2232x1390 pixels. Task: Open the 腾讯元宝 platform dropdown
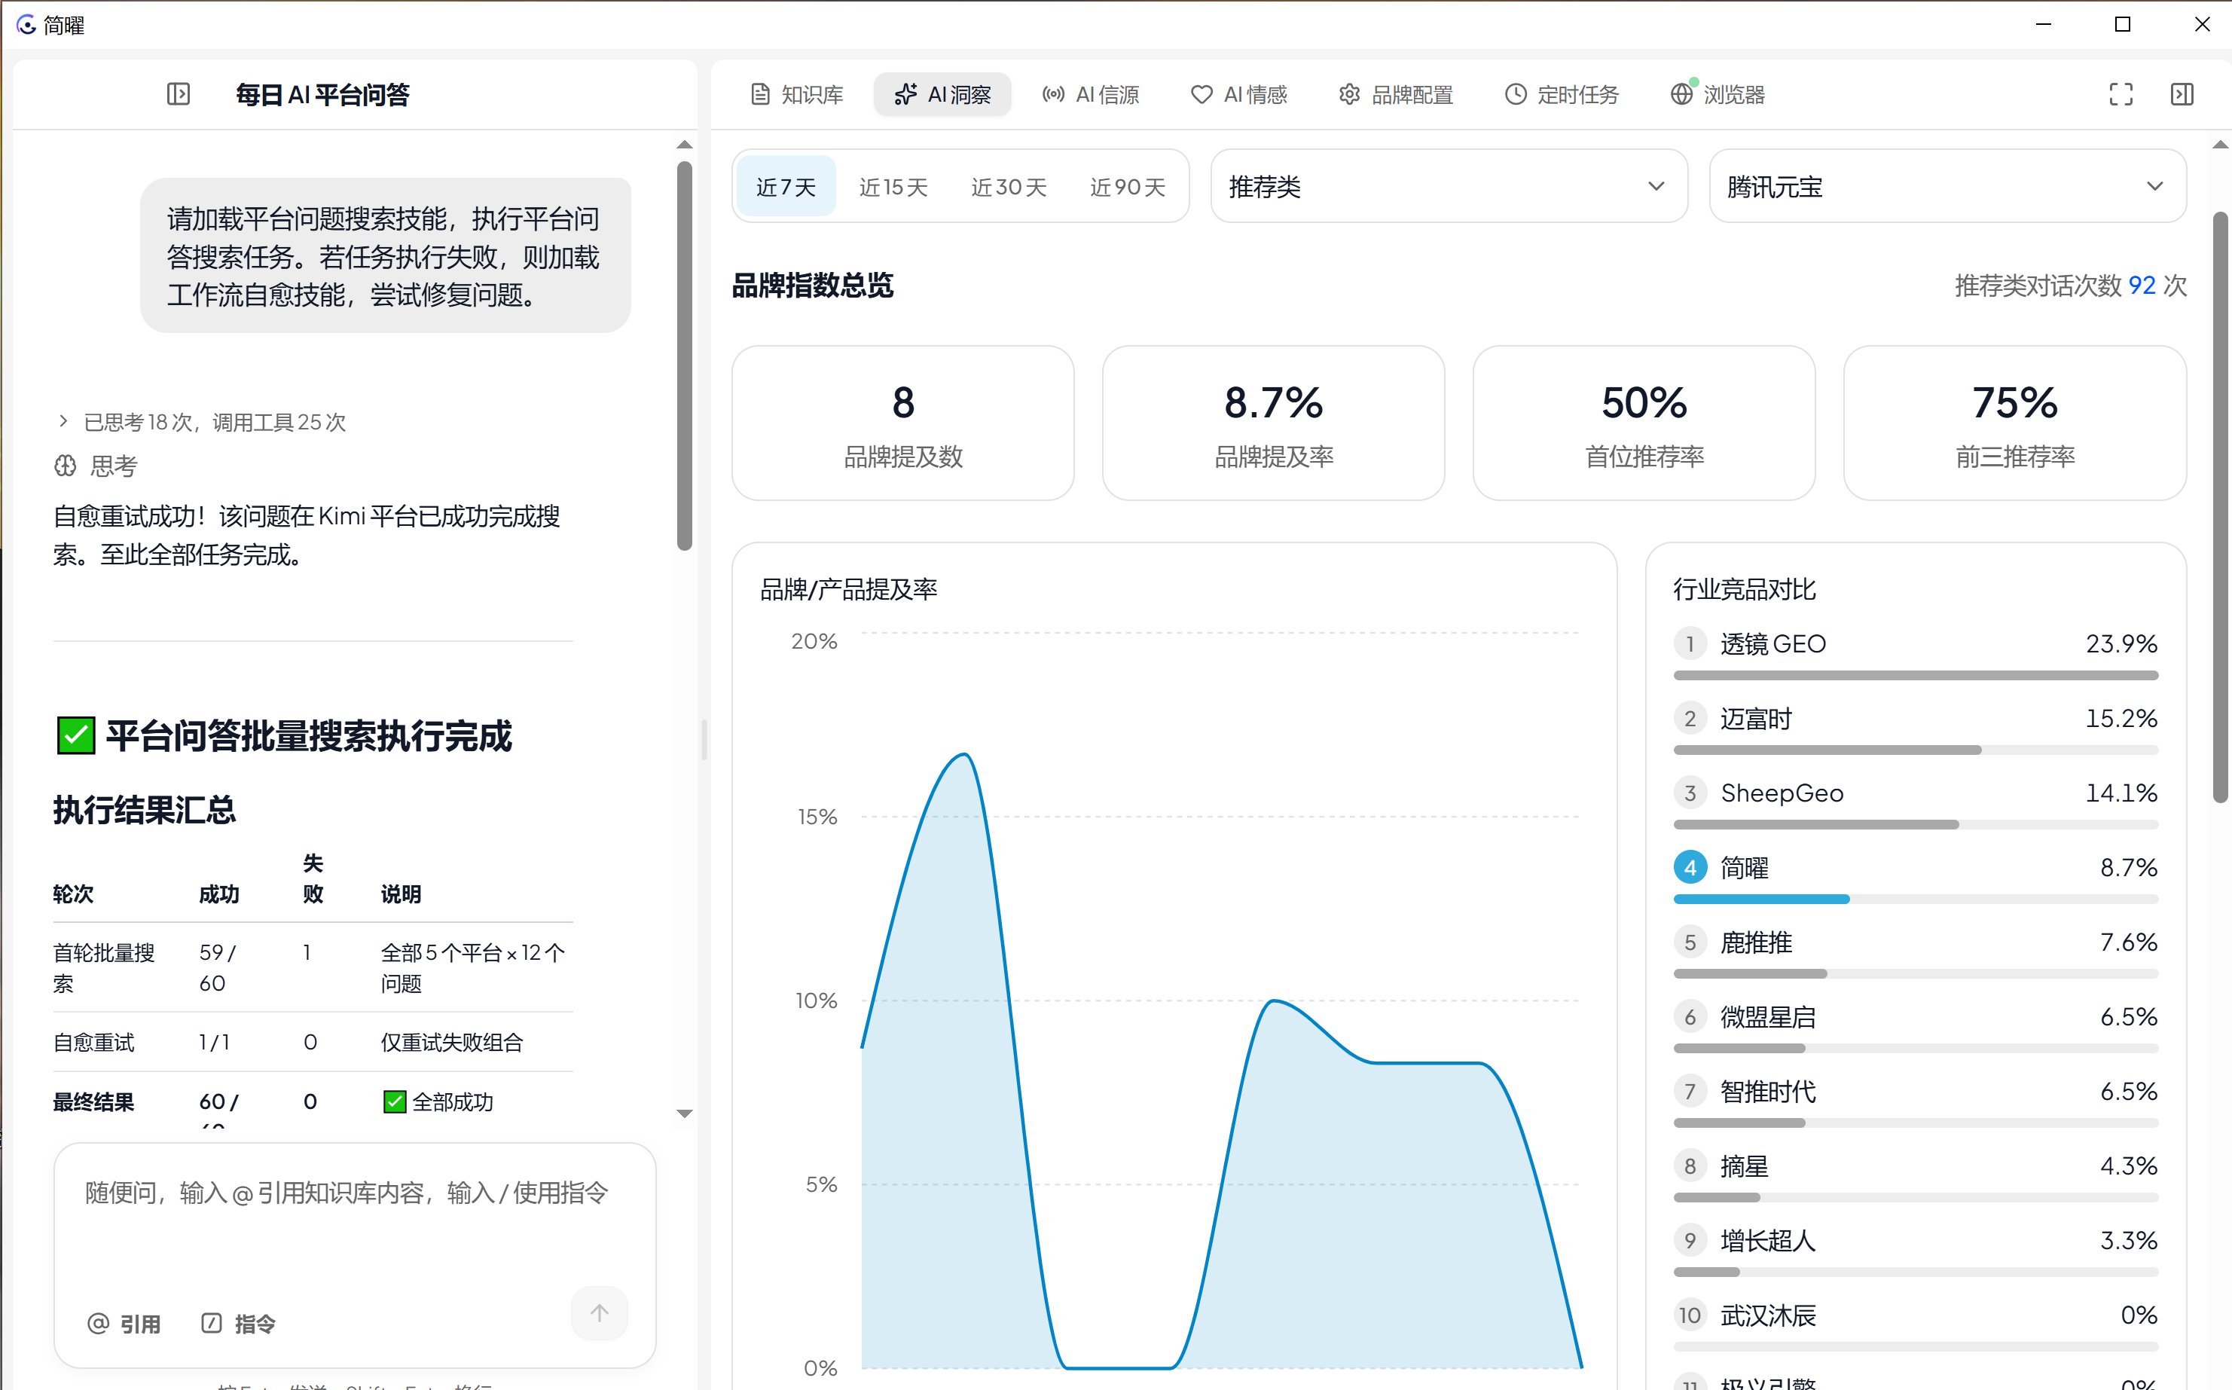1947,187
